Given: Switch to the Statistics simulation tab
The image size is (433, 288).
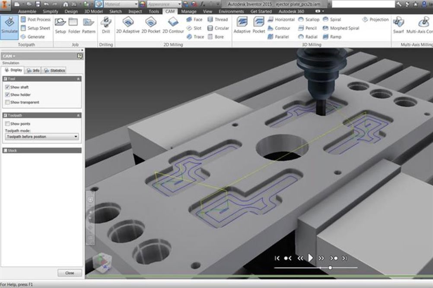Looking at the screenshot, I should (54, 71).
